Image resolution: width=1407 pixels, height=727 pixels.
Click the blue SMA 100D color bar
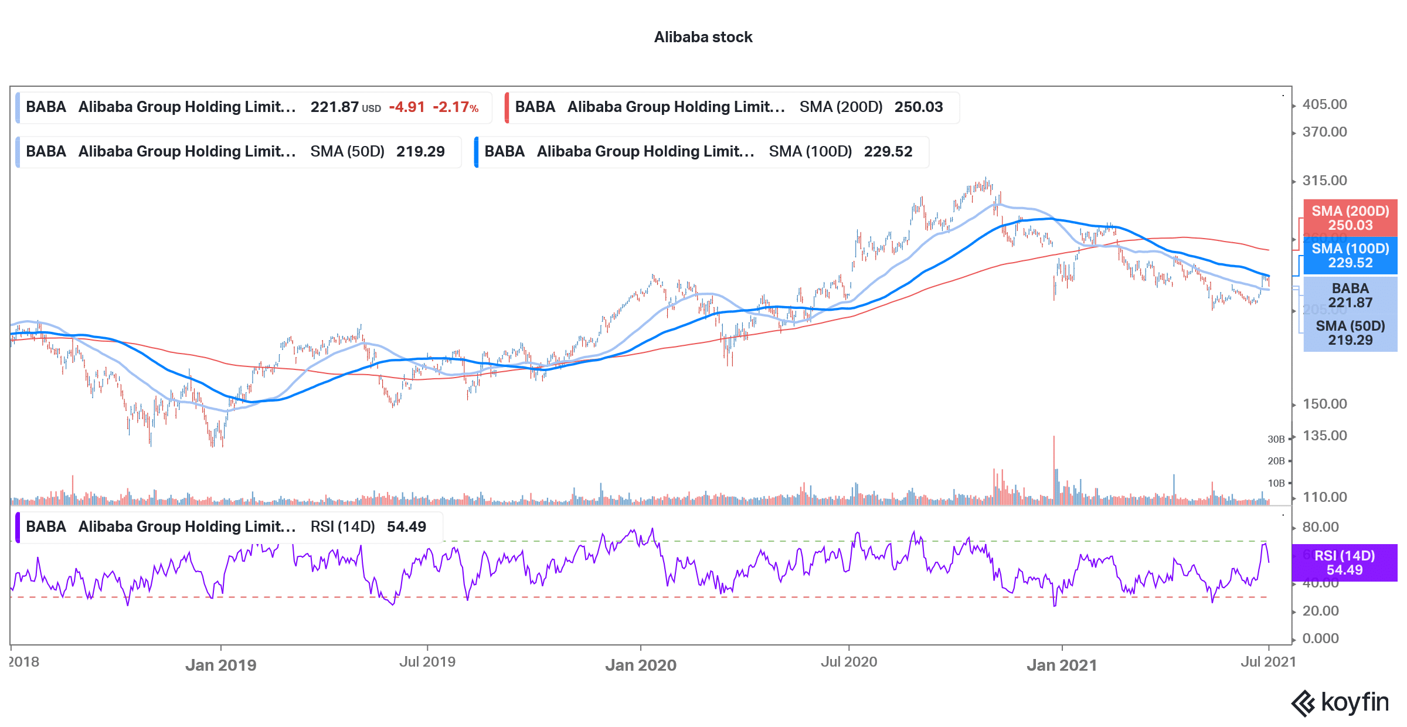476,152
